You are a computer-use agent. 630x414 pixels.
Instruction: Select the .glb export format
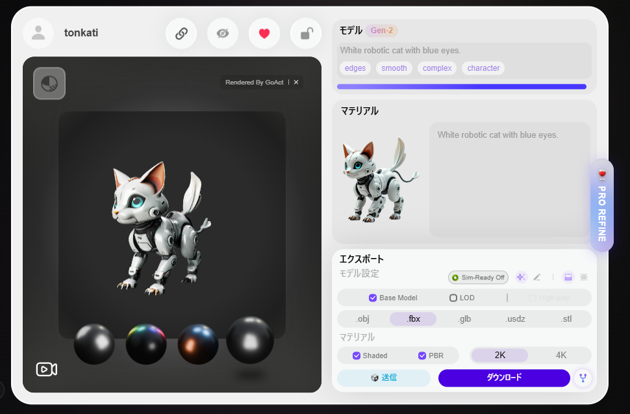pyautogui.click(x=464, y=319)
